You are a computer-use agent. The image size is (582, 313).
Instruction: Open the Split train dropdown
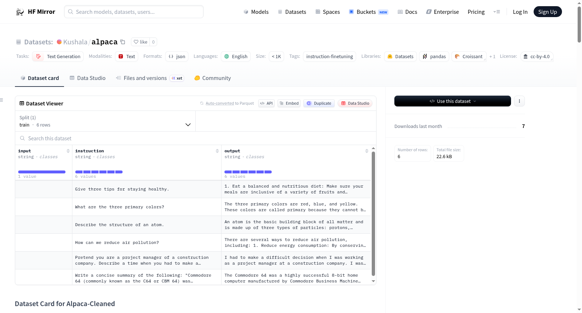105,121
